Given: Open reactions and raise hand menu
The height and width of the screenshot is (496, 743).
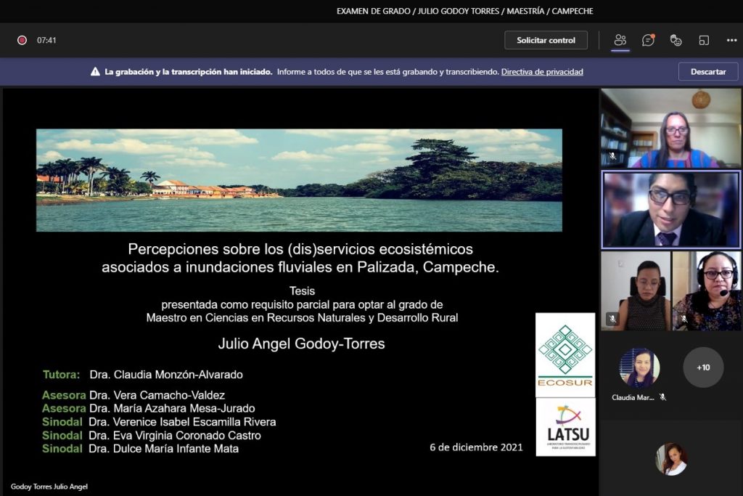Looking at the screenshot, I should [676, 41].
